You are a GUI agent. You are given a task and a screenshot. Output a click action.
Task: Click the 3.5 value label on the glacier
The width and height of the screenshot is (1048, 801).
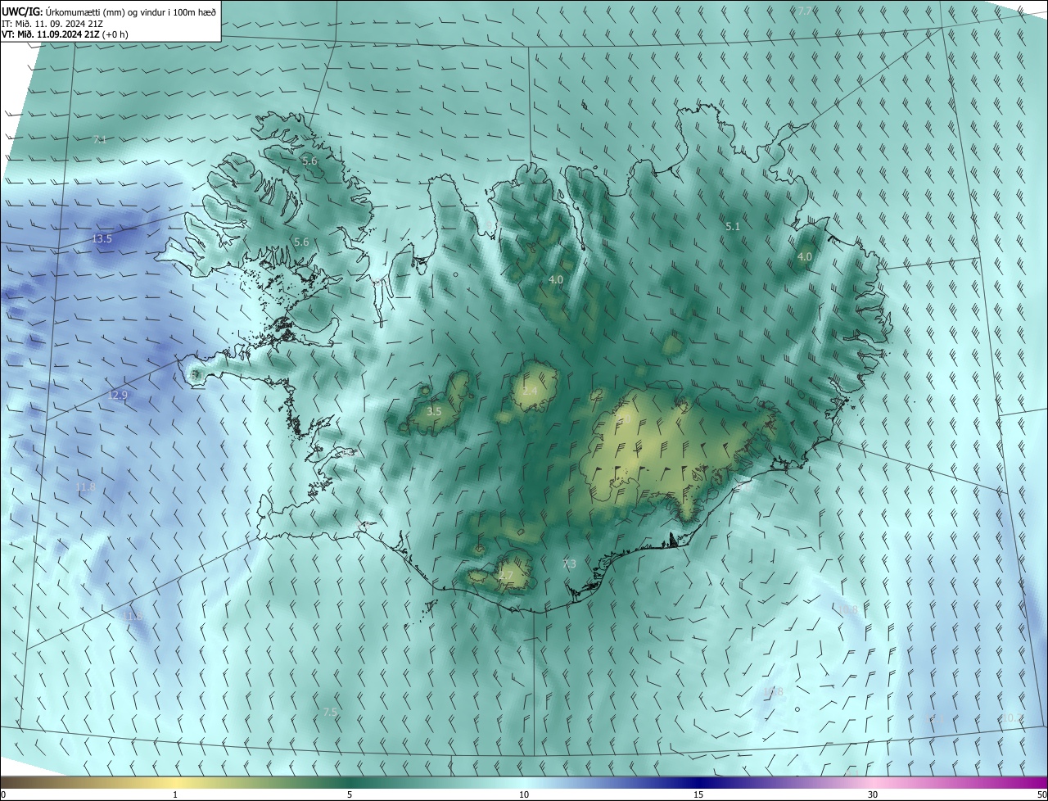tap(434, 412)
